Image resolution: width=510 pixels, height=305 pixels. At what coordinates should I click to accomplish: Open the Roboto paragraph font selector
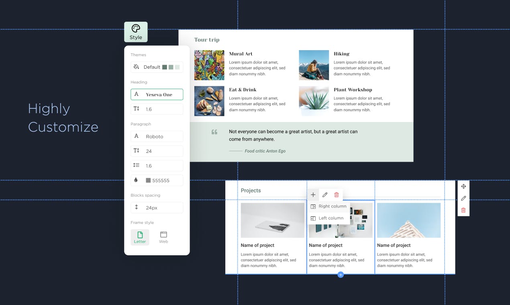157,136
